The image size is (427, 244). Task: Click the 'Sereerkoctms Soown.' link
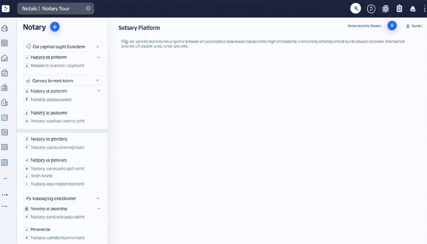365,26
